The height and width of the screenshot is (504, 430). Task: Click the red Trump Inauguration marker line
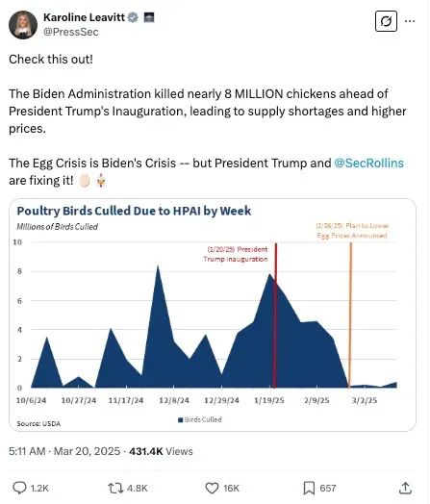click(x=275, y=315)
